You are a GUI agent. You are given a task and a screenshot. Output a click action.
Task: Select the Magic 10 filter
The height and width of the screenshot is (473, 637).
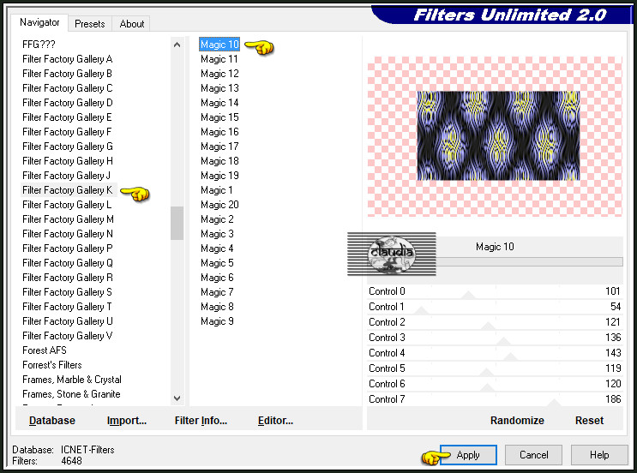pyautogui.click(x=219, y=45)
